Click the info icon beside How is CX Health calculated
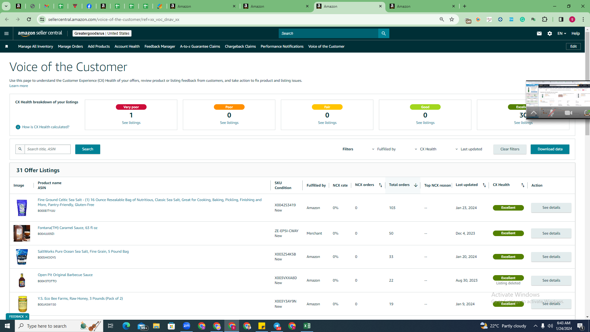Screen dimensions: 590x332 (18, 127)
